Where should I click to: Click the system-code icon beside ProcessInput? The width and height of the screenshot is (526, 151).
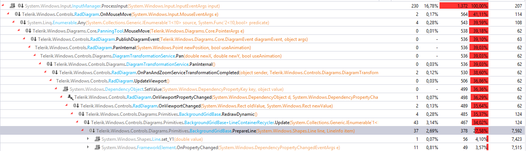12,6
